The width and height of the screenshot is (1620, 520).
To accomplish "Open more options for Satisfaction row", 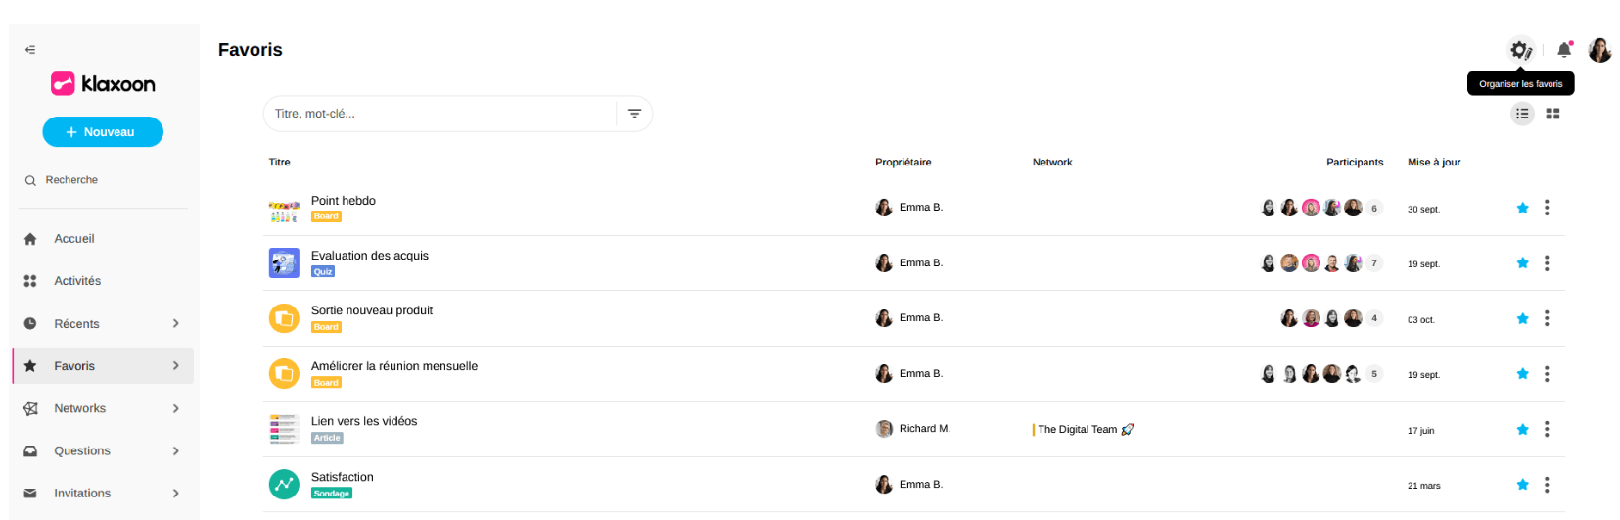I will point(1547,485).
